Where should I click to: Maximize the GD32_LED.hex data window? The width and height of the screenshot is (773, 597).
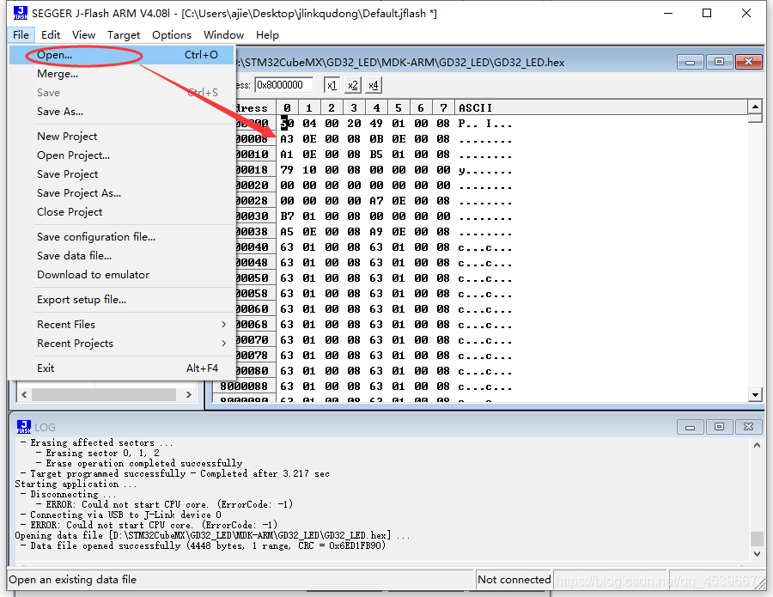[x=719, y=62]
